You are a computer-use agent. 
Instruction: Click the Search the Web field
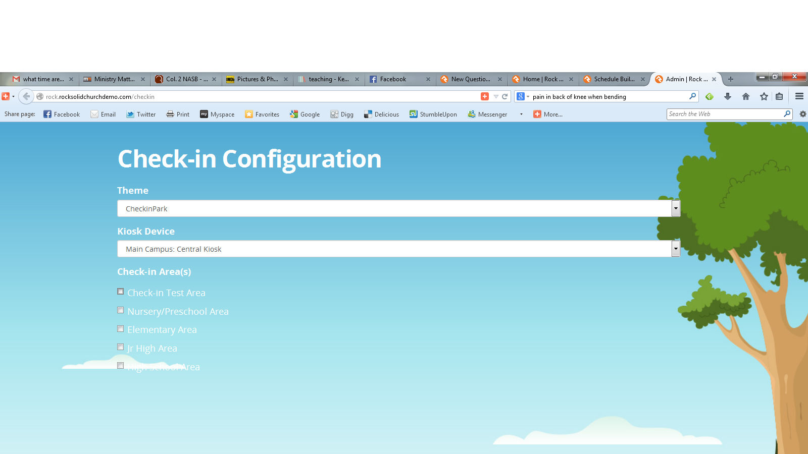coord(725,114)
